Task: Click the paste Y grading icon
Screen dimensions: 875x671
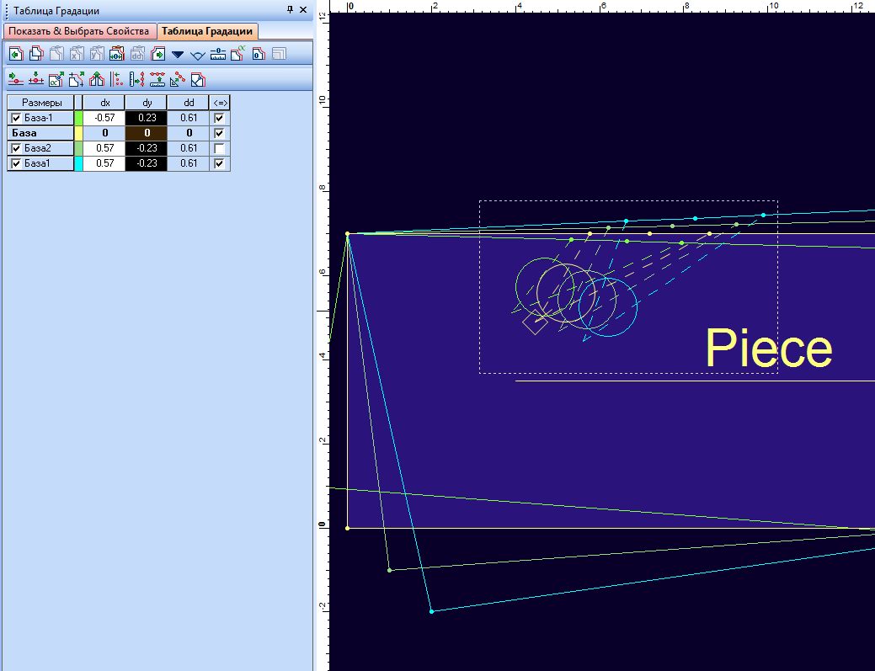Action: click(97, 54)
